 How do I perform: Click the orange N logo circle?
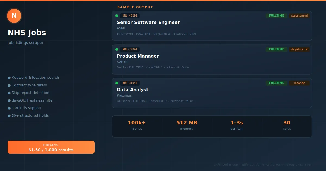14,16
